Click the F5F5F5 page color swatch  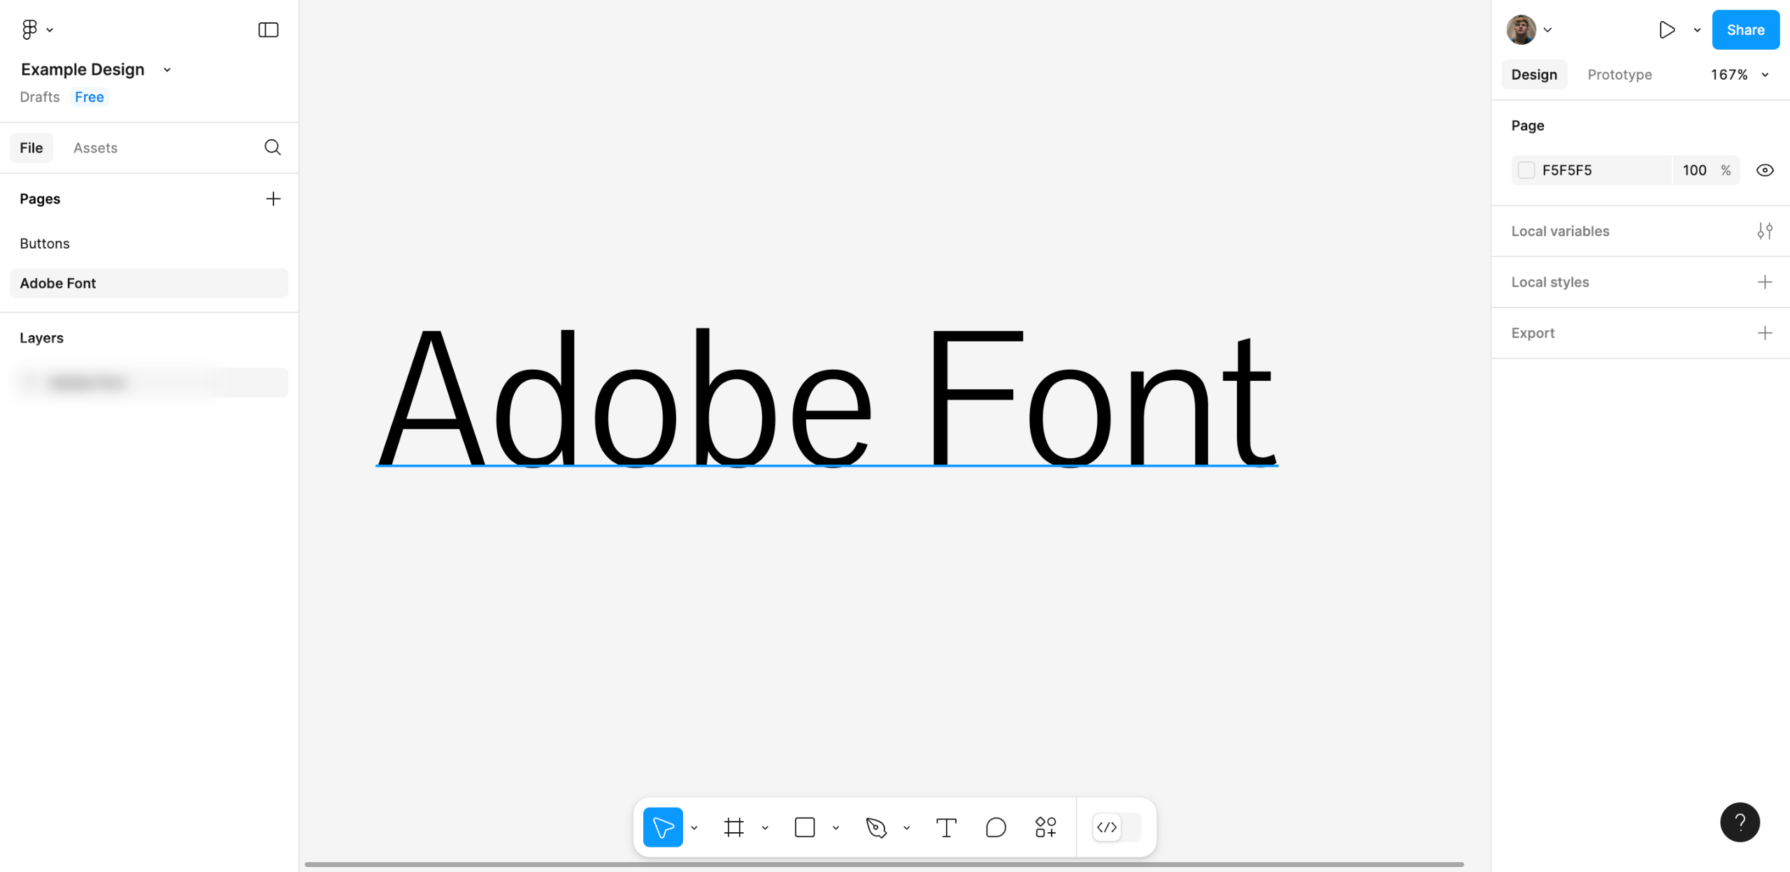[x=1526, y=170]
